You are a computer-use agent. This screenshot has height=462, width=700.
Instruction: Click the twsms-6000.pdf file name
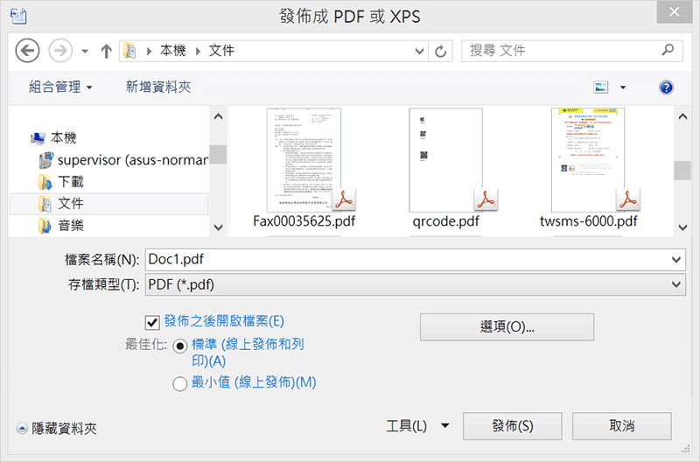tap(588, 221)
